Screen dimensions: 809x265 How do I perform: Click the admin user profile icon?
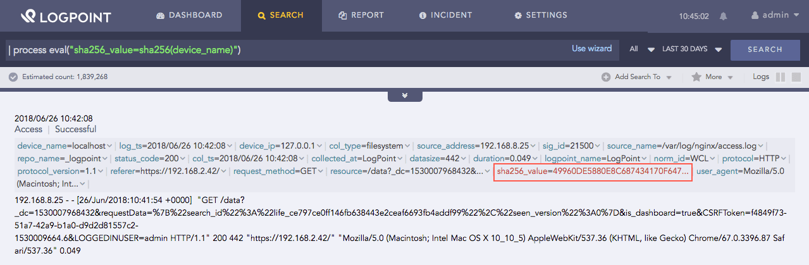point(754,15)
